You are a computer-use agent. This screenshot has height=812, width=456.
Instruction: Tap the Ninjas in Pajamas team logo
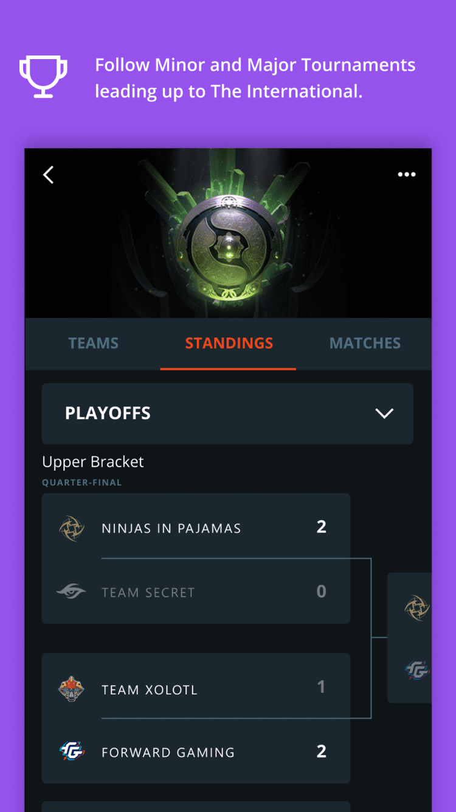[71, 528]
